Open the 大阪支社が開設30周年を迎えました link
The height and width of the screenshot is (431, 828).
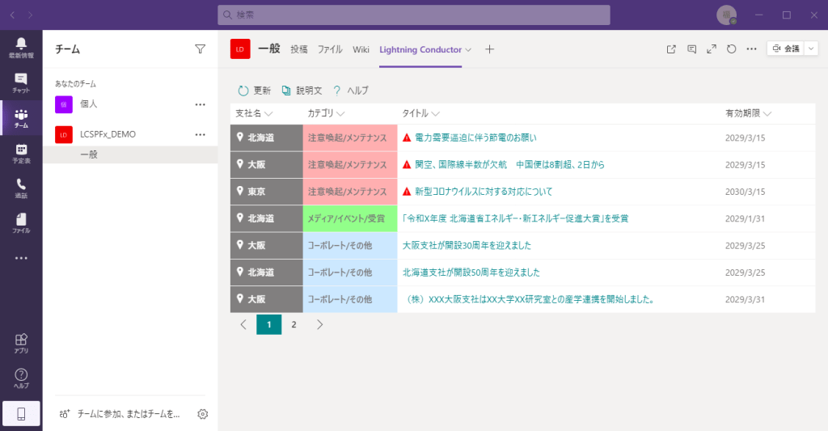pos(467,245)
